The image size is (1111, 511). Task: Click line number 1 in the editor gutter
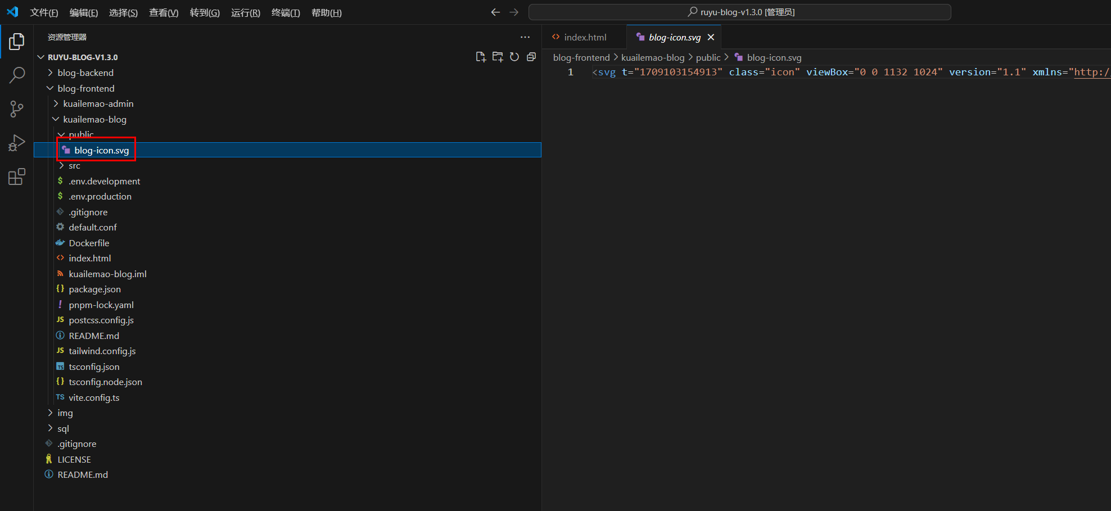coord(570,72)
